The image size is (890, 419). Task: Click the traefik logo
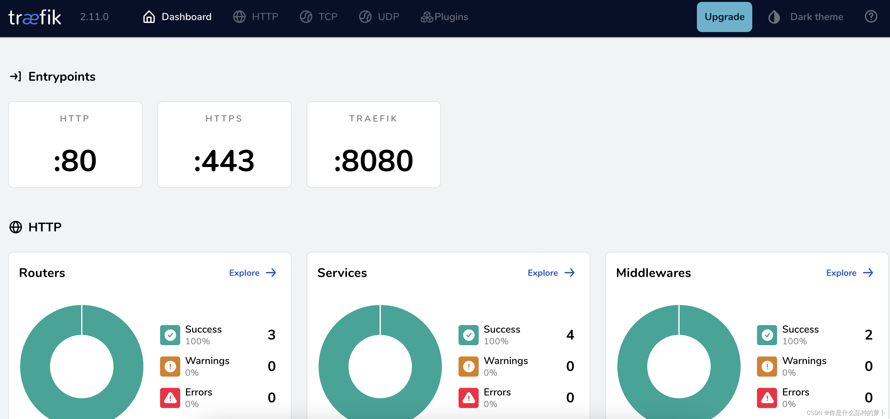tap(35, 17)
